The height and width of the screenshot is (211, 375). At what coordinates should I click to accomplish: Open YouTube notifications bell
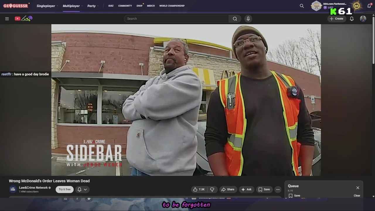[x=352, y=19]
